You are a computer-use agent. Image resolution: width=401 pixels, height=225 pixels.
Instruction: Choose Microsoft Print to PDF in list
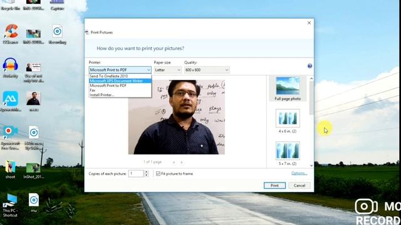[x=120, y=86]
